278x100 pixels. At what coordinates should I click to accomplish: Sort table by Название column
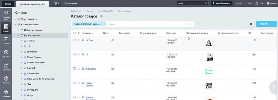pyautogui.click(x=88, y=33)
